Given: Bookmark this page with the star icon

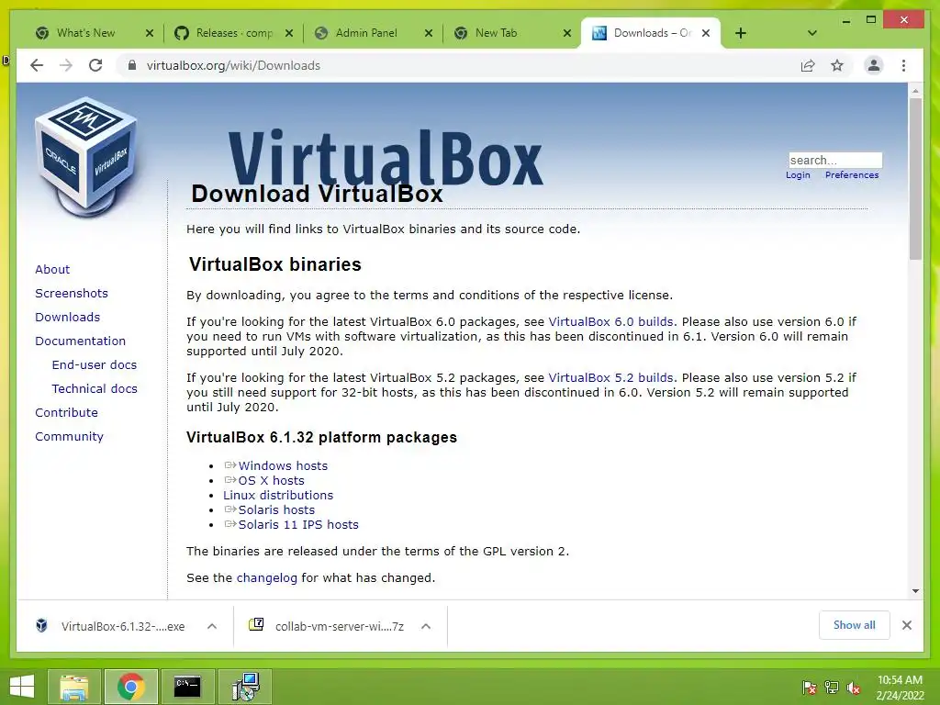Looking at the screenshot, I should 837,65.
